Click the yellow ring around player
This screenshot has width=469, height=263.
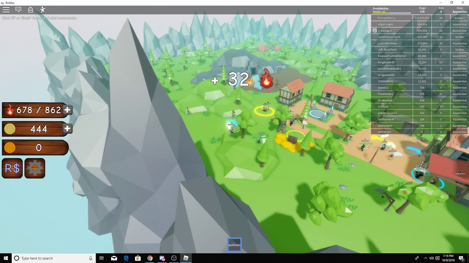click(x=265, y=110)
